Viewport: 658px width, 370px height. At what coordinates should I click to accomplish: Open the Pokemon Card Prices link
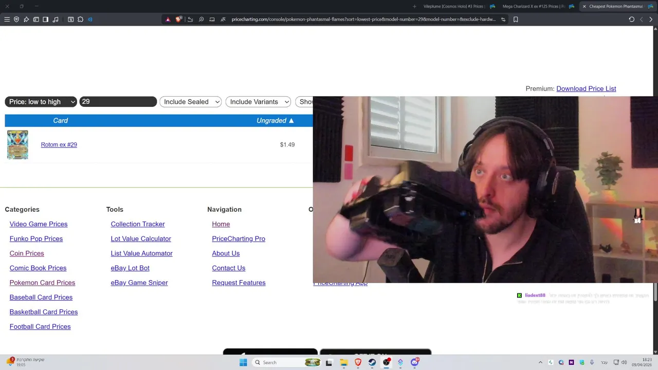[42, 283]
